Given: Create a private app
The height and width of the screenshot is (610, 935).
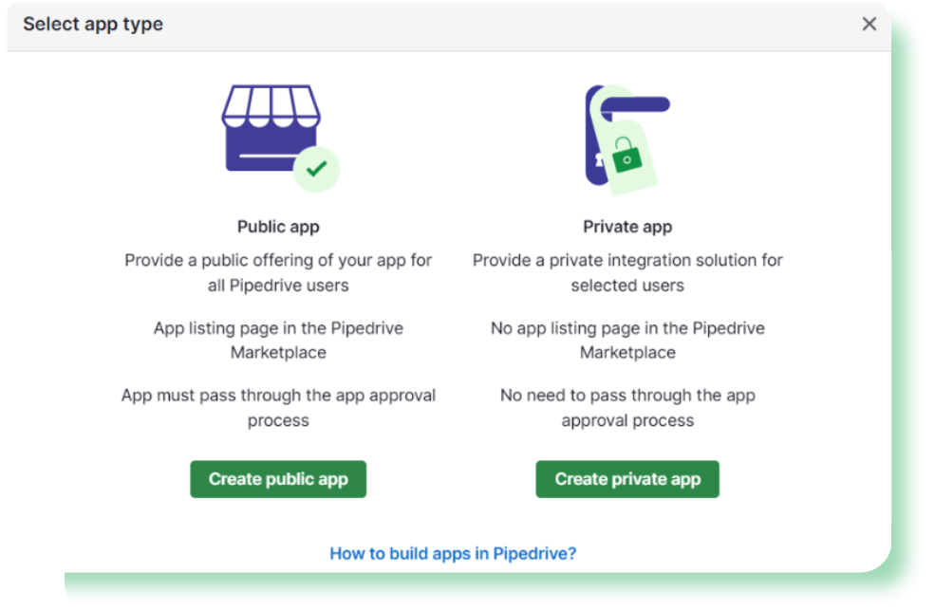Looking at the screenshot, I should pos(627,479).
